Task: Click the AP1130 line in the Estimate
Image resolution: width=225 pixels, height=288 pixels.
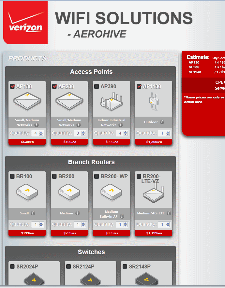Action: click(206, 72)
